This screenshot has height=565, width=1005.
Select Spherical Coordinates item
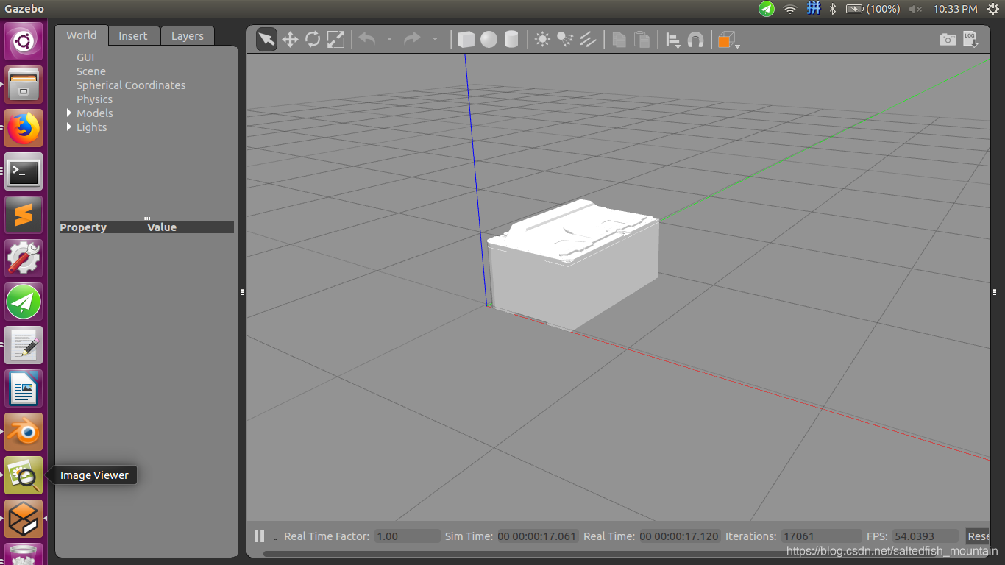(131, 85)
